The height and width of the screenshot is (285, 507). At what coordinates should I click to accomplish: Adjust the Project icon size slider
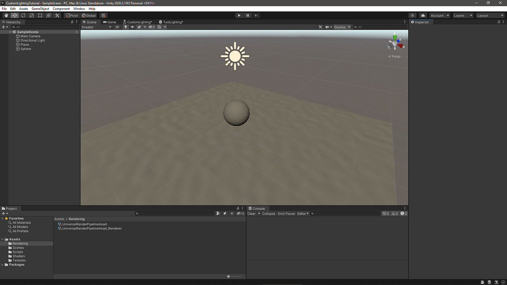click(x=235, y=276)
